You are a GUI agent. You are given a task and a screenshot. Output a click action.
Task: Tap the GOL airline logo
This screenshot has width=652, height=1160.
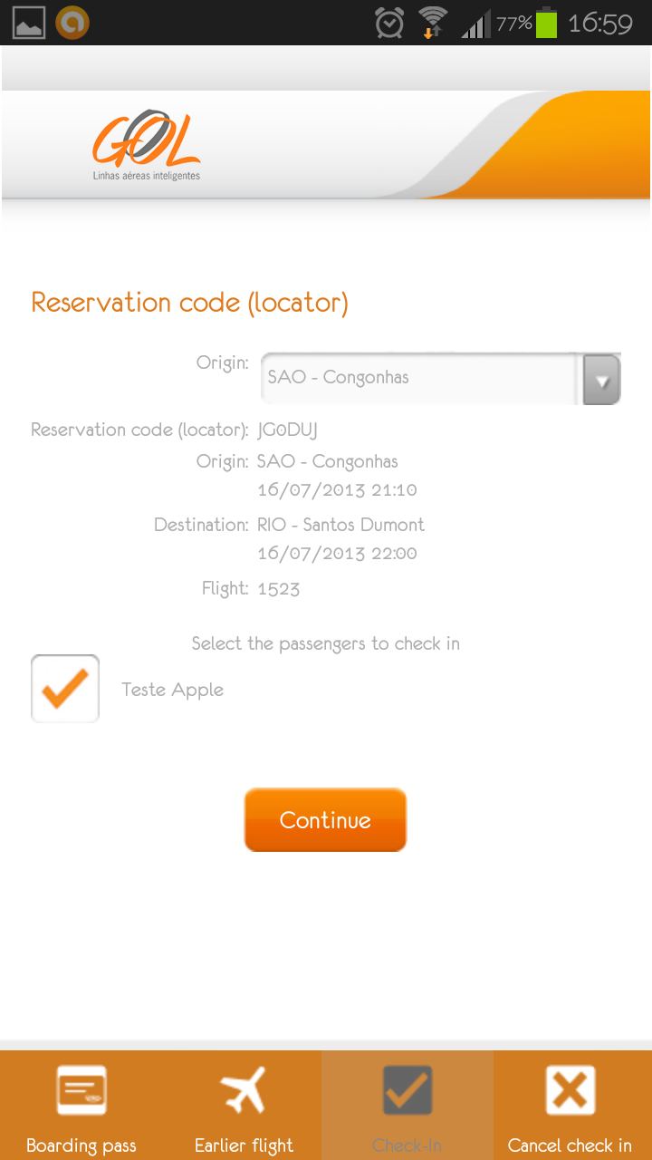[x=146, y=145]
